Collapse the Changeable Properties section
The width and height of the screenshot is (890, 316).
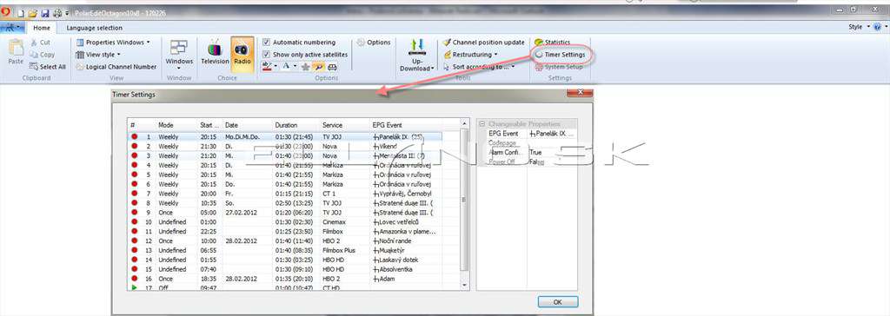482,123
